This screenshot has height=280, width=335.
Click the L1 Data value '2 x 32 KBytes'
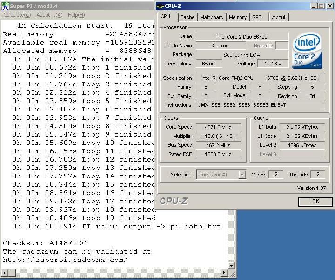pos(302,127)
